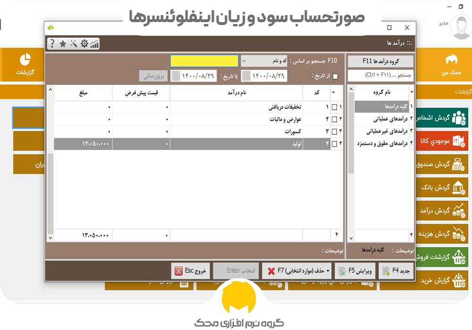Open dropdown arrow beside حذف F7 button
The width and height of the screenshot is (472, 330).
(x=328, y=271)
